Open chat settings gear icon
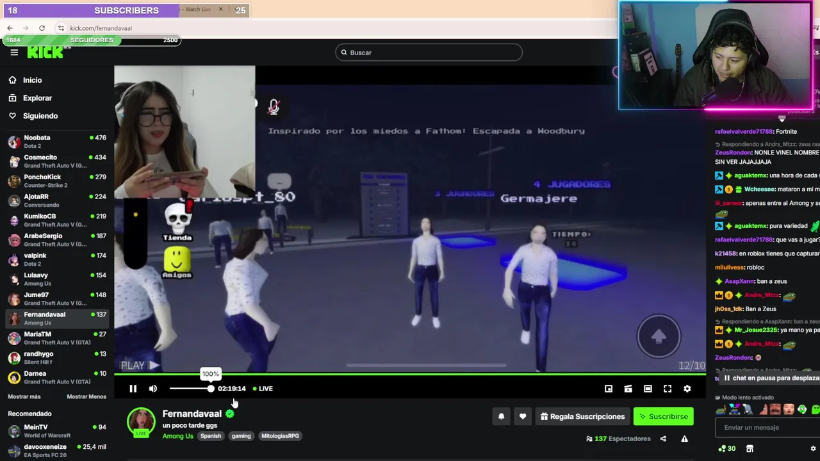Screen dimensions: 820x461 (x=813, y=449)
